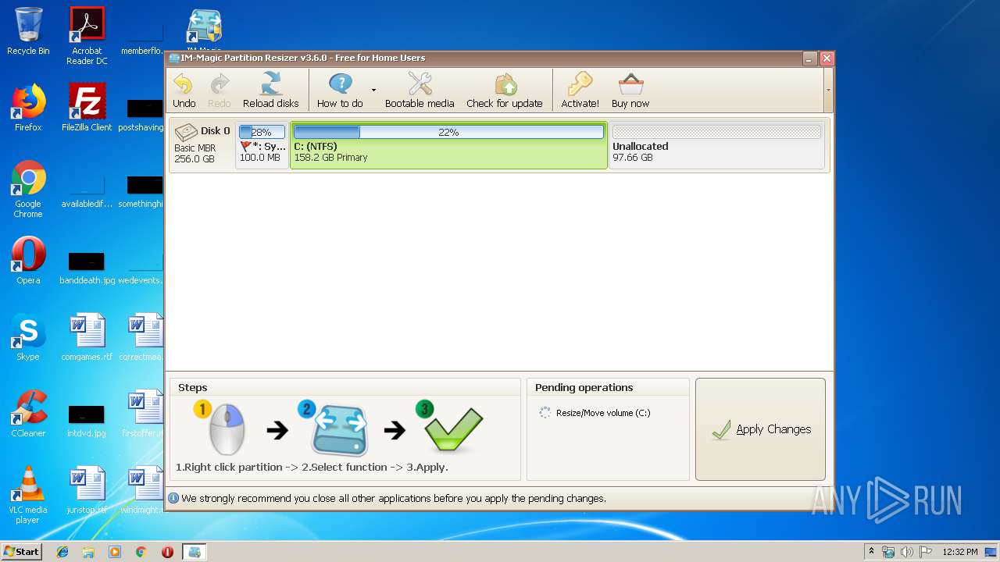The height and width of the screenshot is (562, 1000).
Task: Show hidden system tray icons
Action: pos(871,552)
